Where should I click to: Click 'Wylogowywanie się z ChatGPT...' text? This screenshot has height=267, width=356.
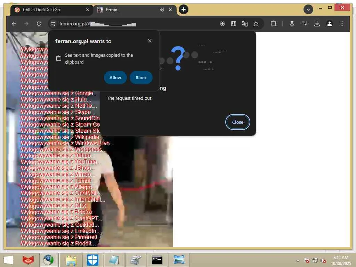[61, 218]
